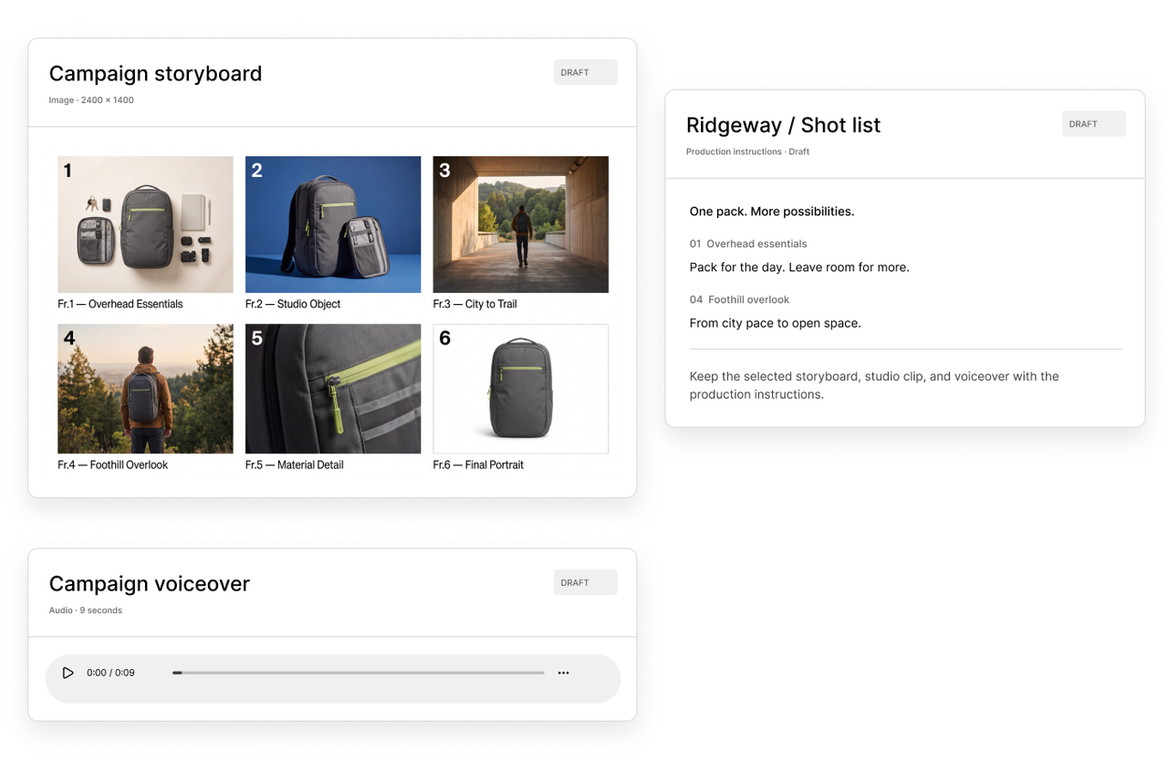This screenshot has width=1168, height=773.
Task: Select frame 3 City to Trail thumbnail
Action: click(520, 225)
